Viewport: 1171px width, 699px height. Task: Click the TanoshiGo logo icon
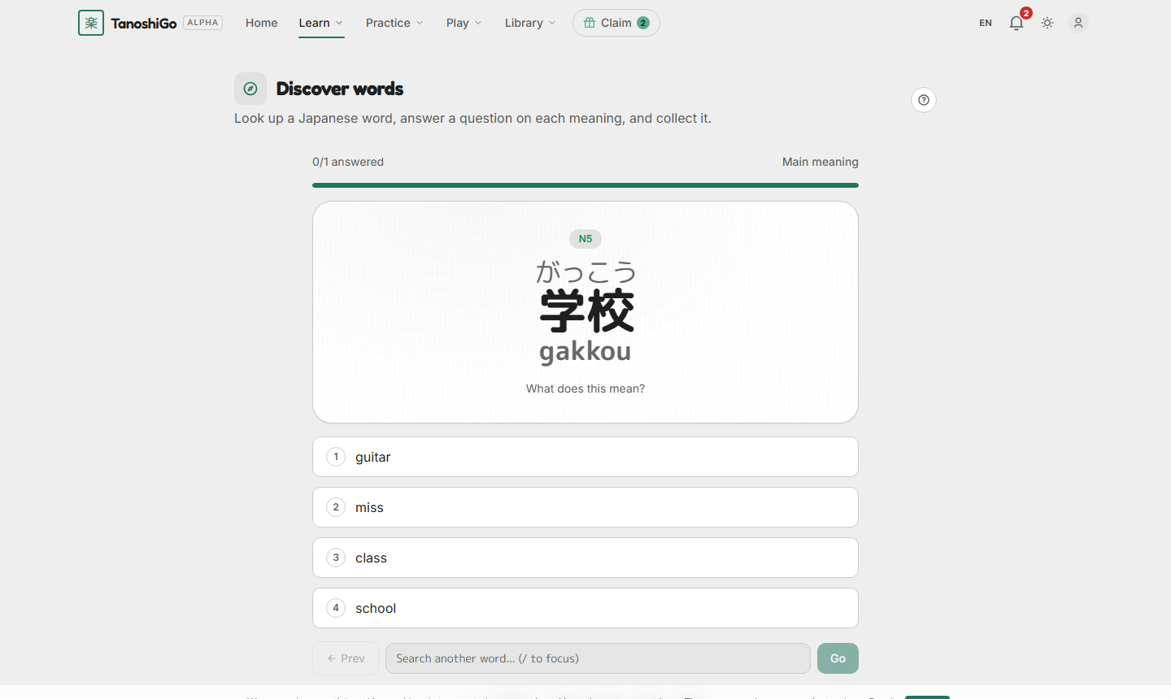91,23
